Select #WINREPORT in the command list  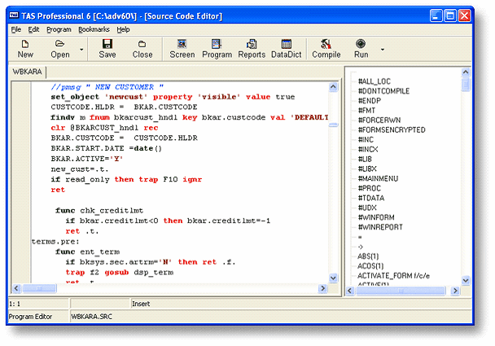click(x=380, y=227)
